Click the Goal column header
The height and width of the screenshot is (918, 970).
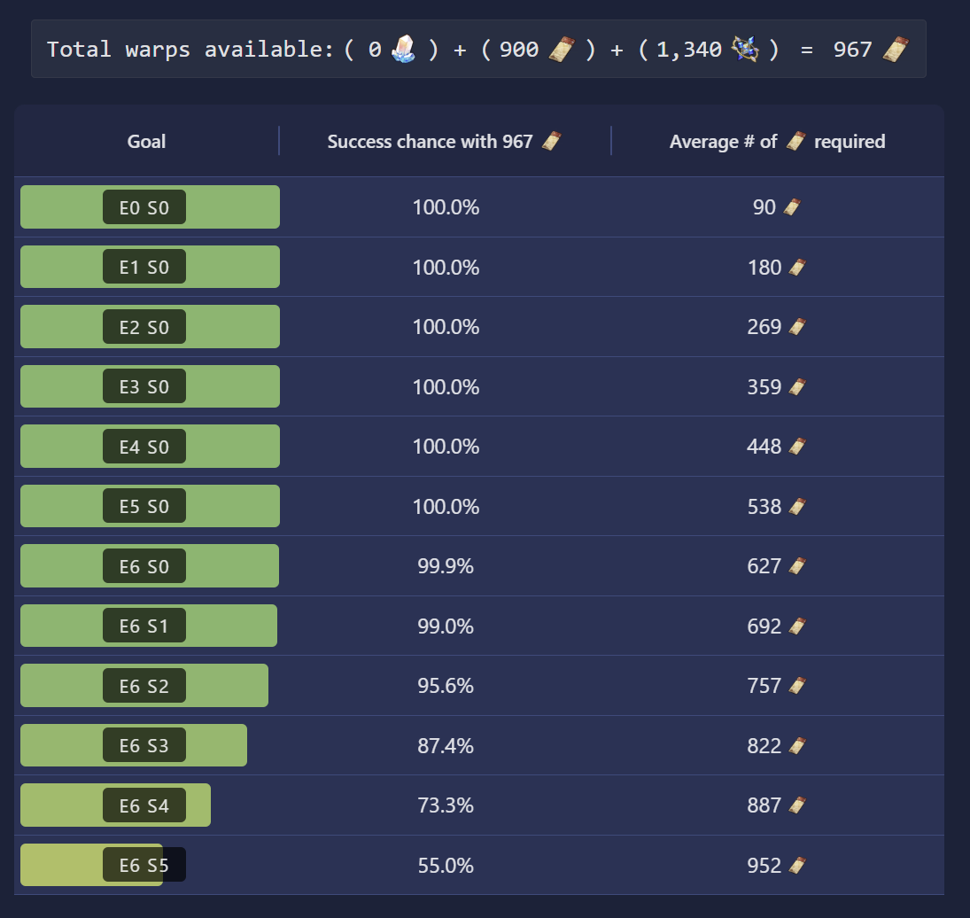(x=147, y=142)
